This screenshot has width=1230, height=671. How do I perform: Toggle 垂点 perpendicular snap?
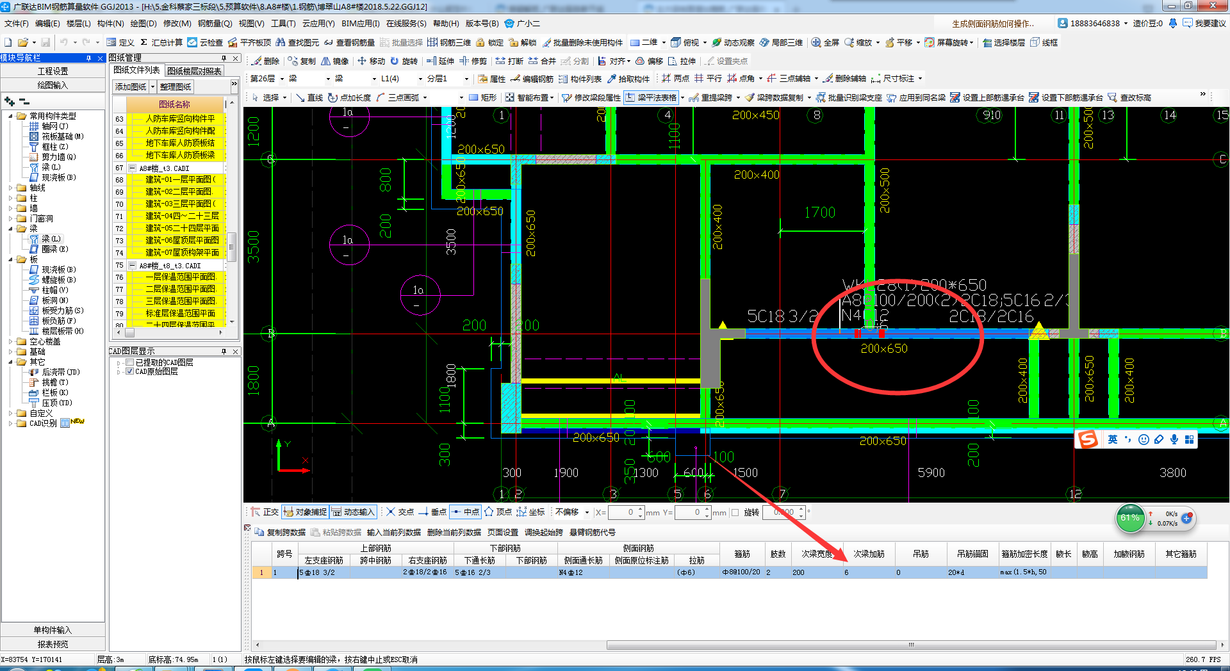[432, 512]
